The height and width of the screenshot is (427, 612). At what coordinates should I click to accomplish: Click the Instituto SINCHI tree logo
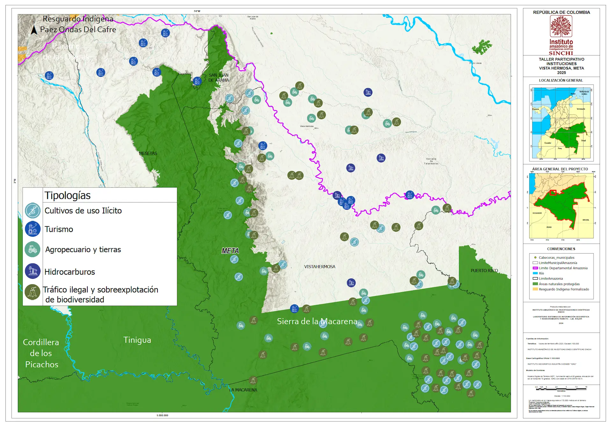point(561,27)
